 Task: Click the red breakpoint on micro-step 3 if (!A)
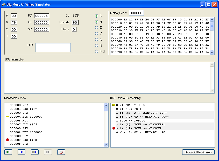114,128
